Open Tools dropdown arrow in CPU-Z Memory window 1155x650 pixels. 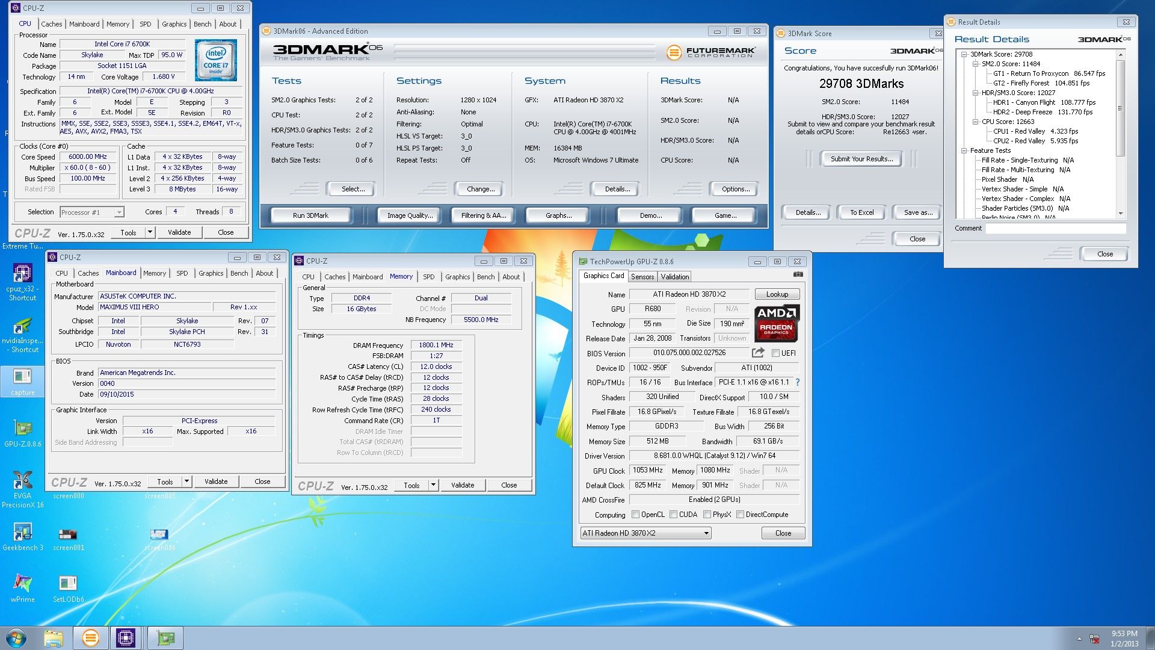[433, 485]
